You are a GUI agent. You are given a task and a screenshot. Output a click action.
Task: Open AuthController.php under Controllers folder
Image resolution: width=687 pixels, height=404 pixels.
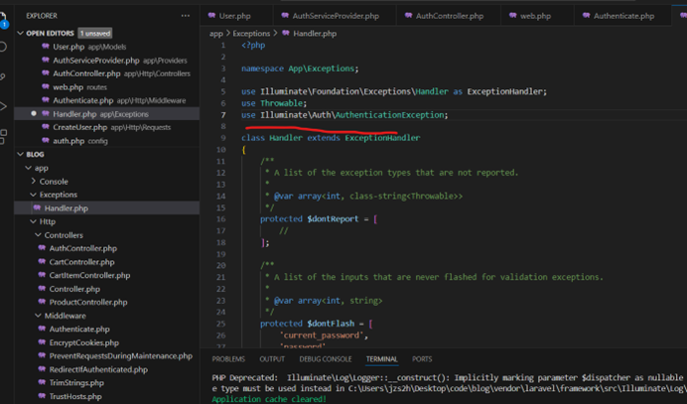point(107,248)
